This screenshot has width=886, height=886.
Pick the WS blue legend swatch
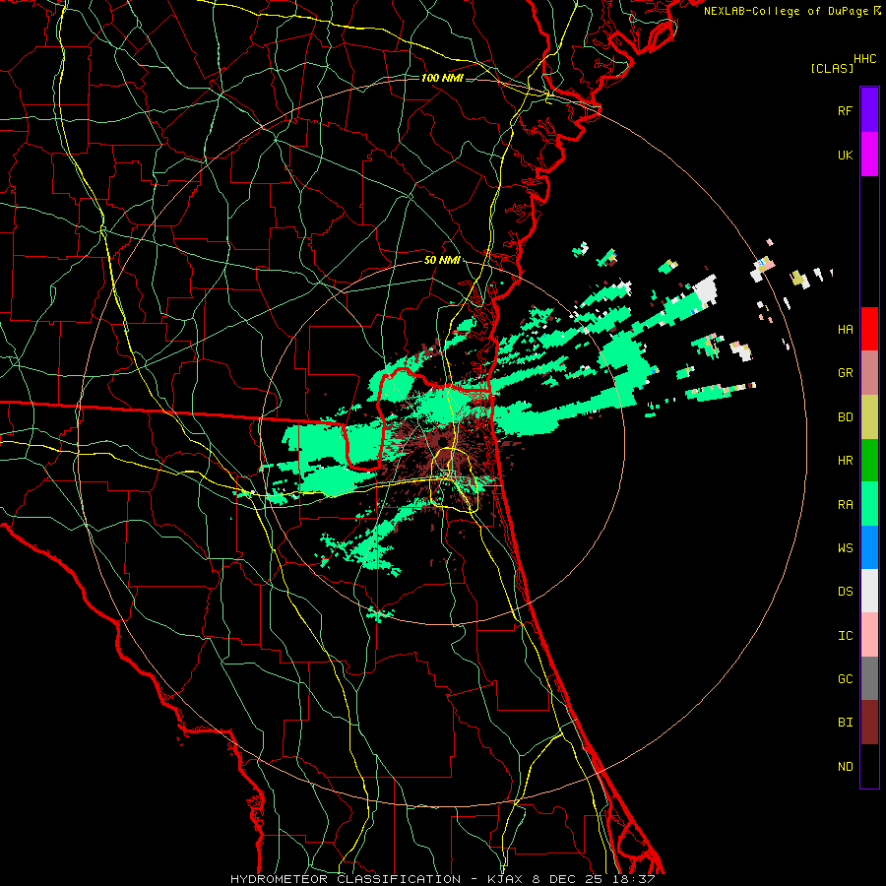point(869,547)
